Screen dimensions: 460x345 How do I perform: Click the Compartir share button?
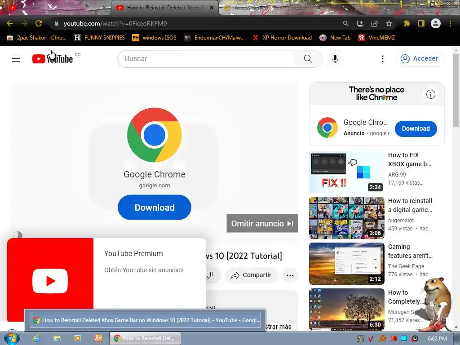(x=251, y=275)
